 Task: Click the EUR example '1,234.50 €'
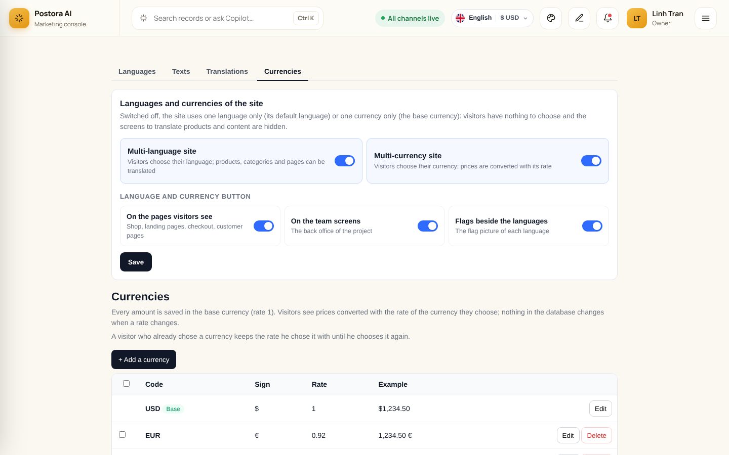click(395, 435)
